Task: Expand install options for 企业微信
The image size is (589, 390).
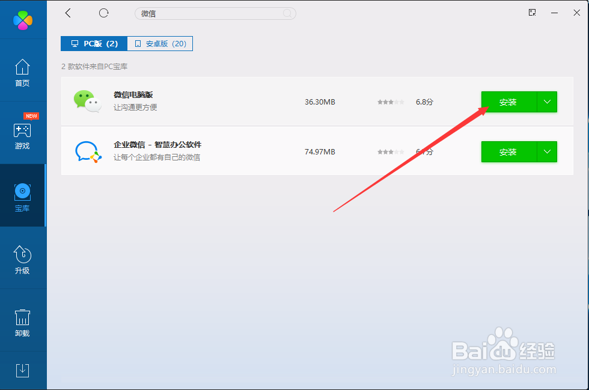Action: 548,152
